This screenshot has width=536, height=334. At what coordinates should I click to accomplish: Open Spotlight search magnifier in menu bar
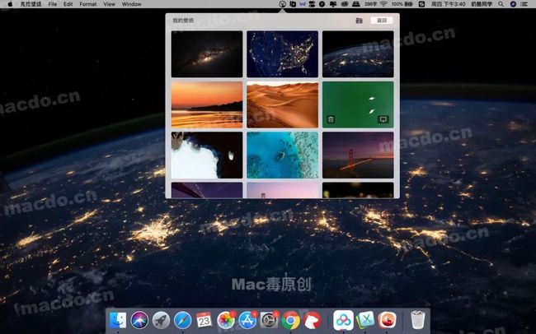pos(501,4)
